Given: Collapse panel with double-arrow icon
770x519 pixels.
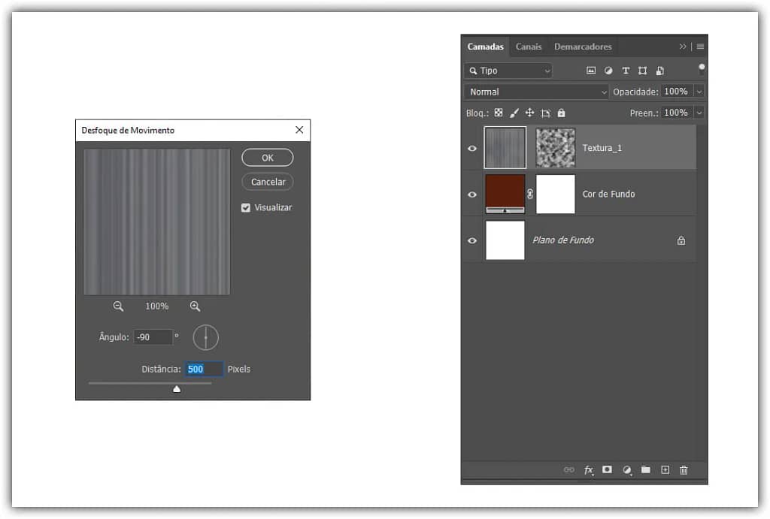Looking at the screenshot, I should [x=683, y=47].
